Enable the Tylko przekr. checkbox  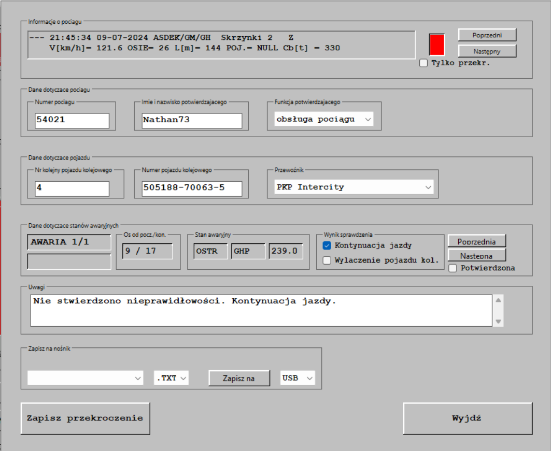coord(423,63)
